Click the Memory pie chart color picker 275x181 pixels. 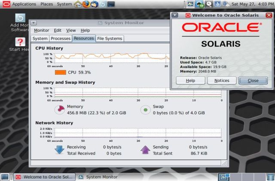[60, 110]
